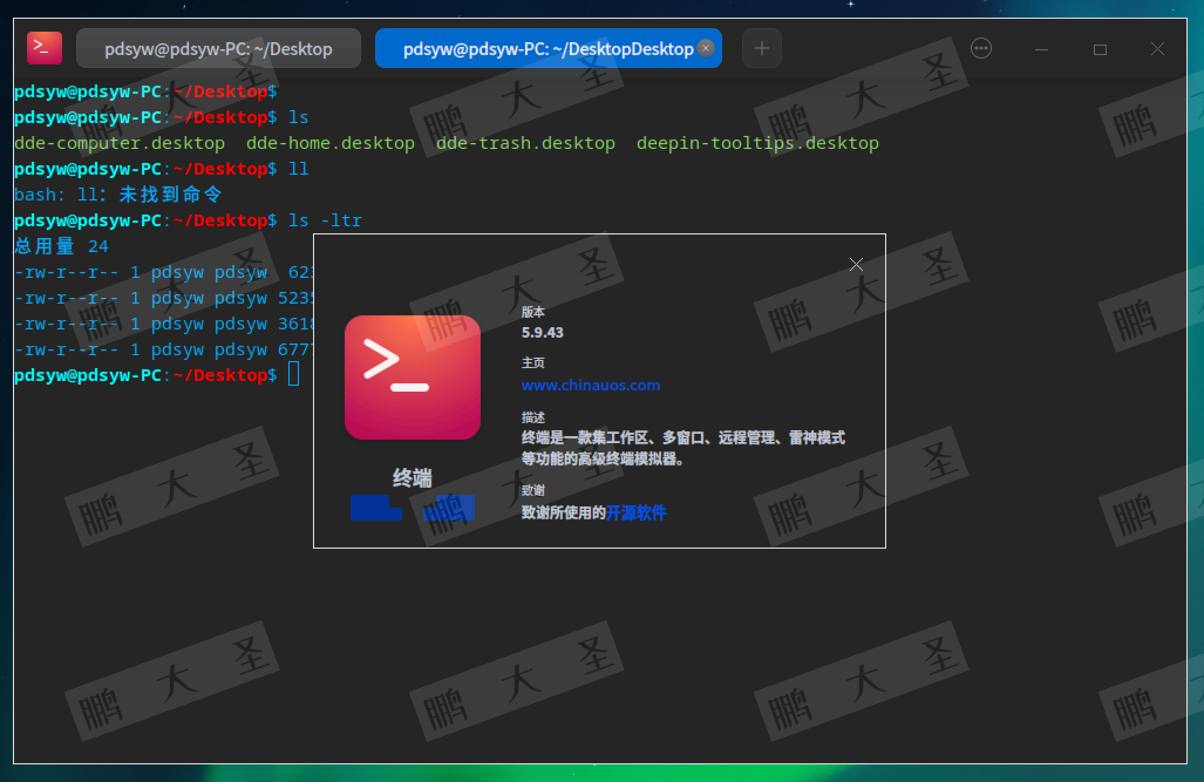Click the 终端 app name under the icon
Image resolution: width=1204 pixels, height=782 pixels.
pos(413,478)
